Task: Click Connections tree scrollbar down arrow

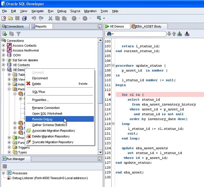Action: pos(100,152)
